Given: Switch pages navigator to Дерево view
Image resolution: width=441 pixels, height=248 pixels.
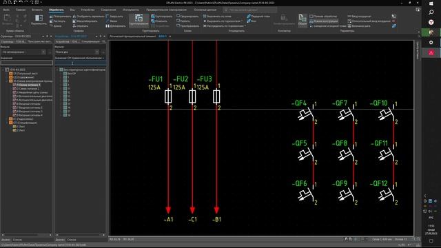Looking at the screenshot, I should pos(6,240).
